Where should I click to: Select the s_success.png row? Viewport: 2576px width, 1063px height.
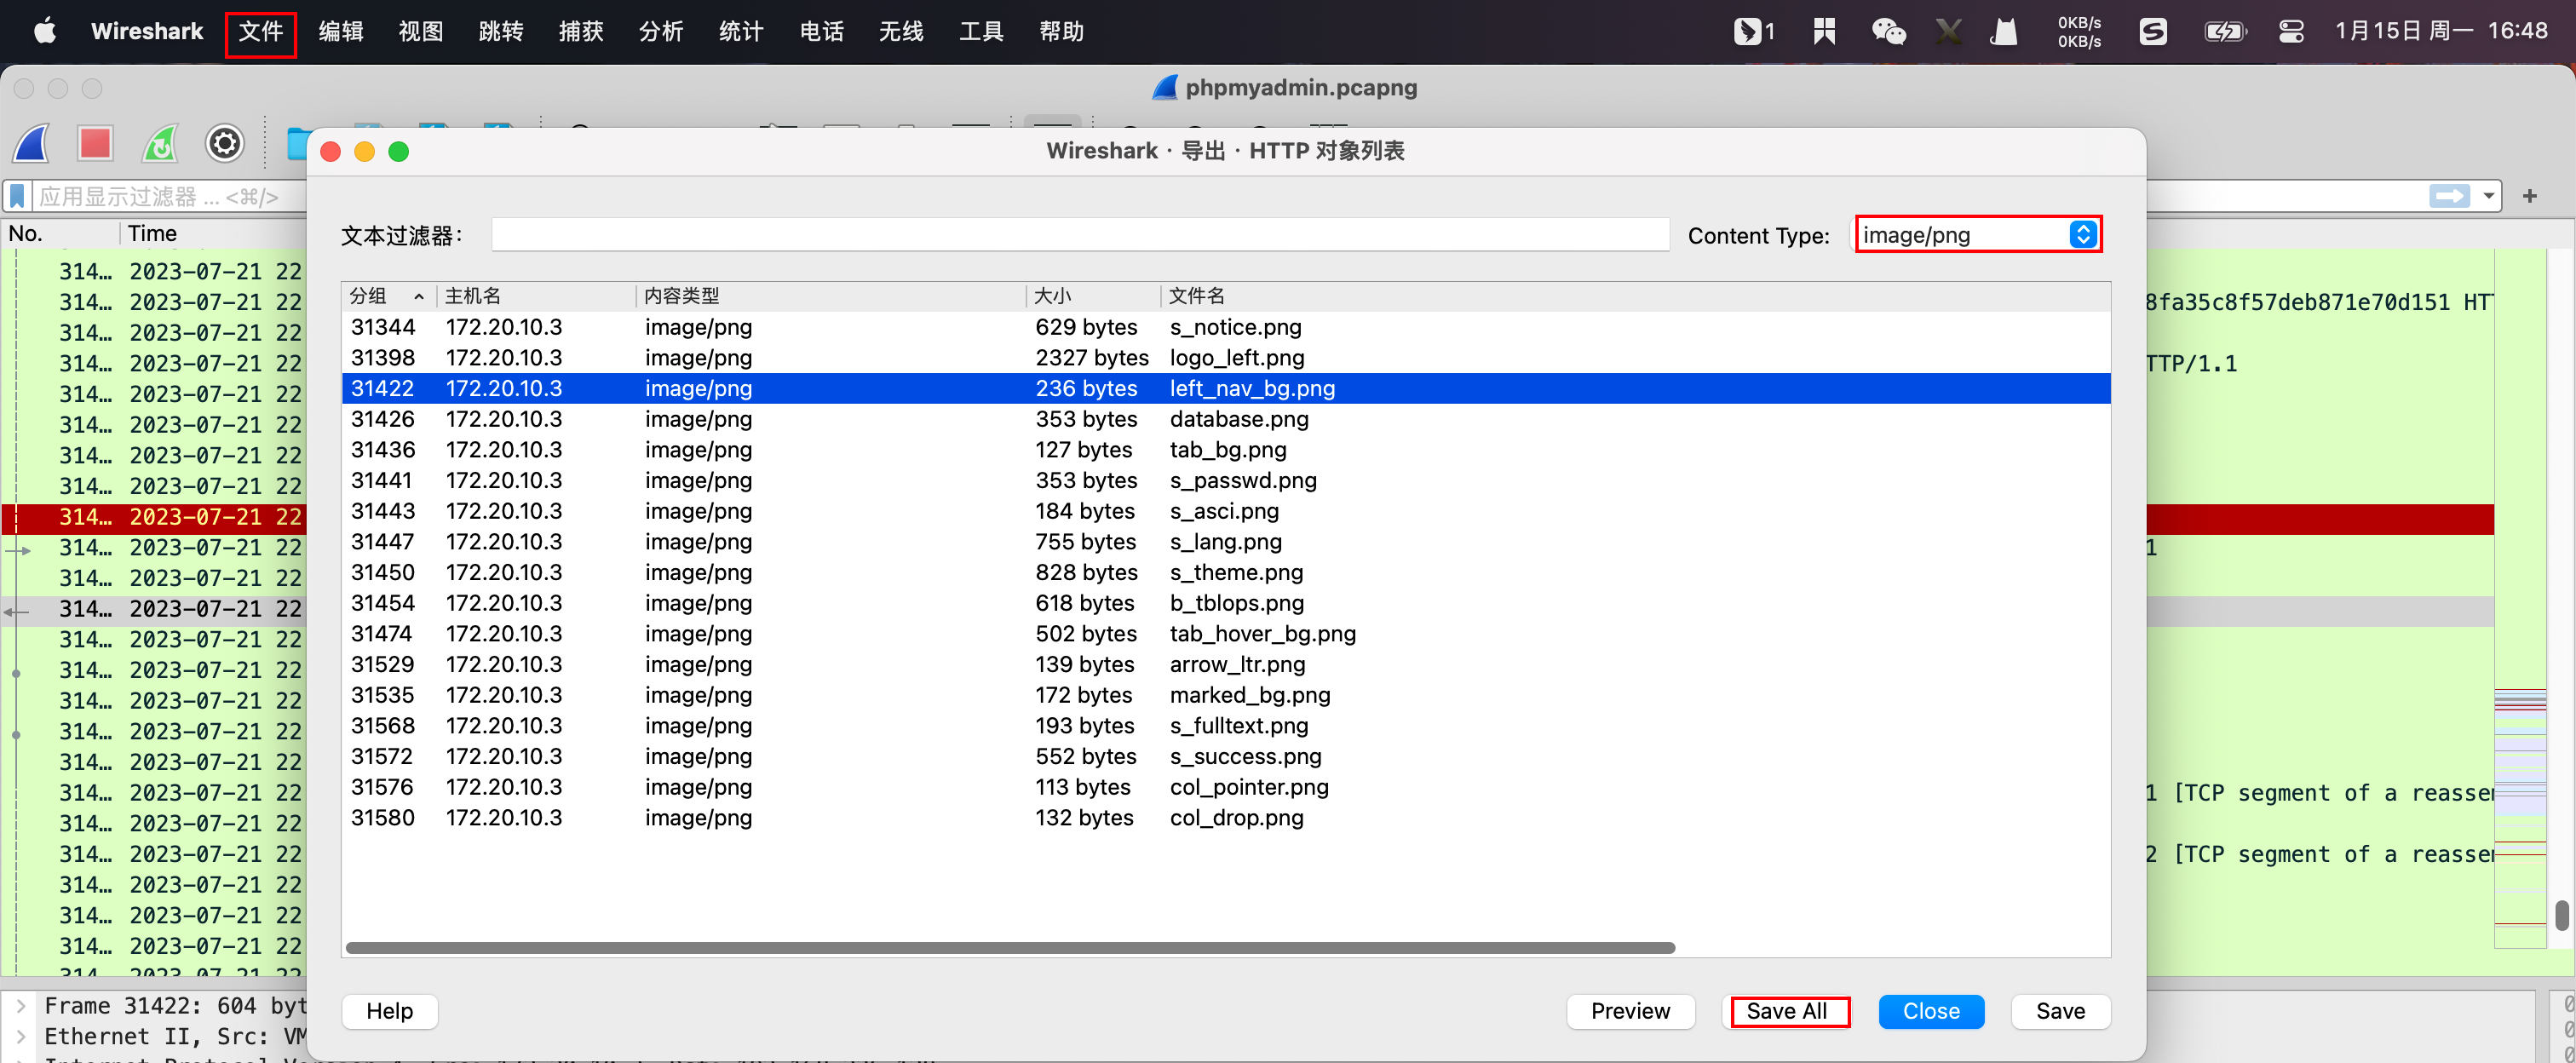click(x=1226, y=756)
